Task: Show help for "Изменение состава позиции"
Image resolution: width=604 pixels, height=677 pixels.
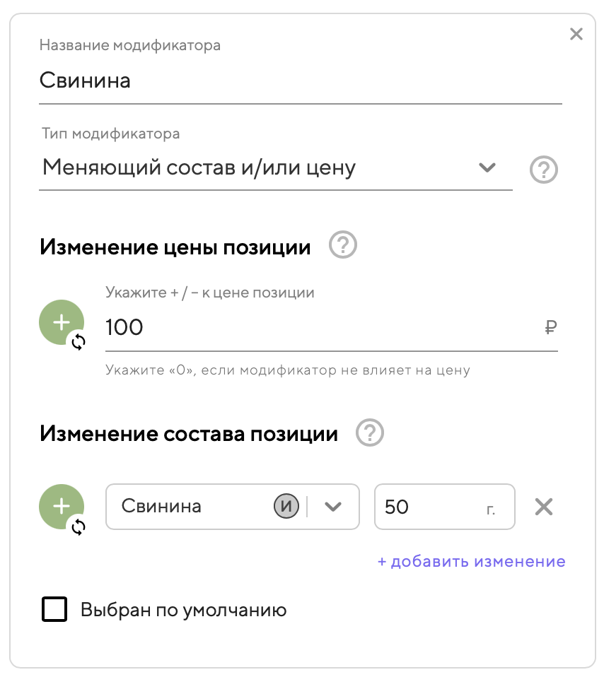Action: tap(370, 432)
